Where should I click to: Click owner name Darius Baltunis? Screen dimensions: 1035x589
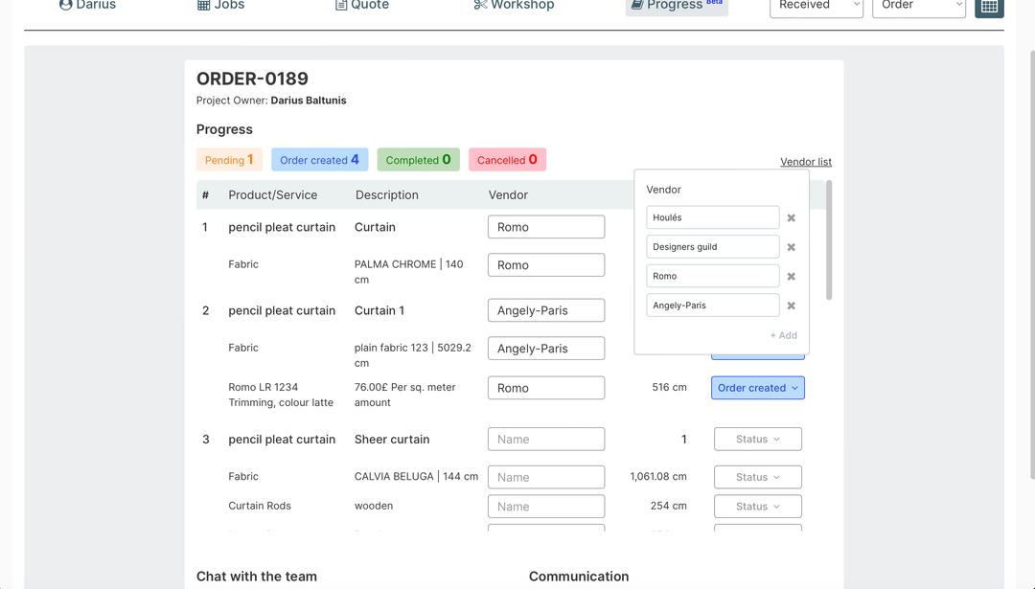(x=309, y=101)
